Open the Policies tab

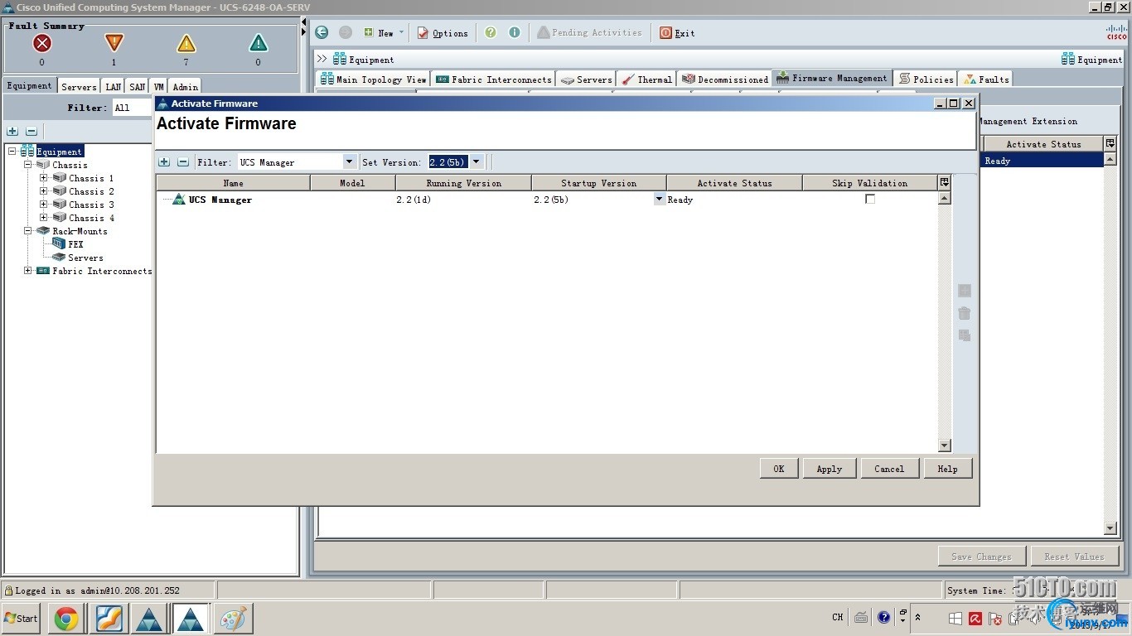[926, 79]
